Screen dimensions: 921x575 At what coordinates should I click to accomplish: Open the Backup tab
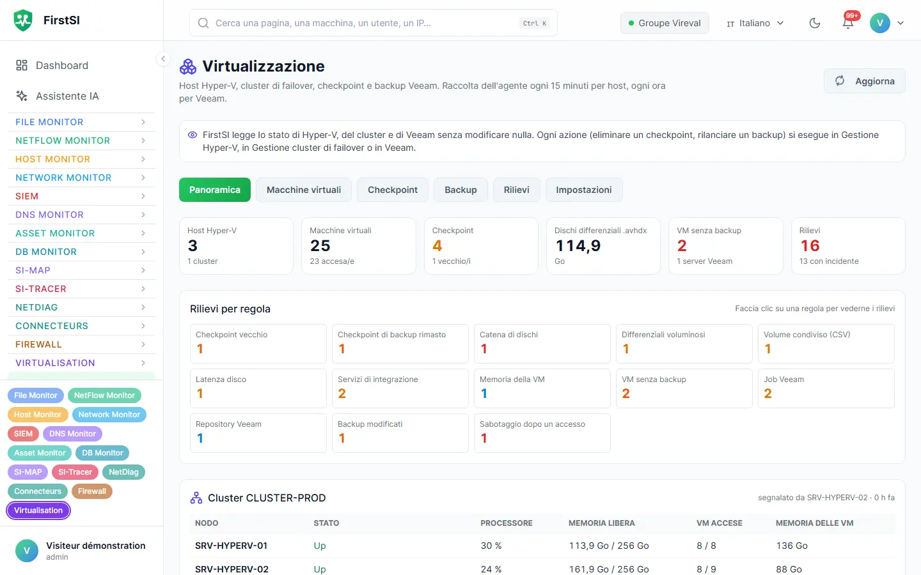(x=460, y=190)
